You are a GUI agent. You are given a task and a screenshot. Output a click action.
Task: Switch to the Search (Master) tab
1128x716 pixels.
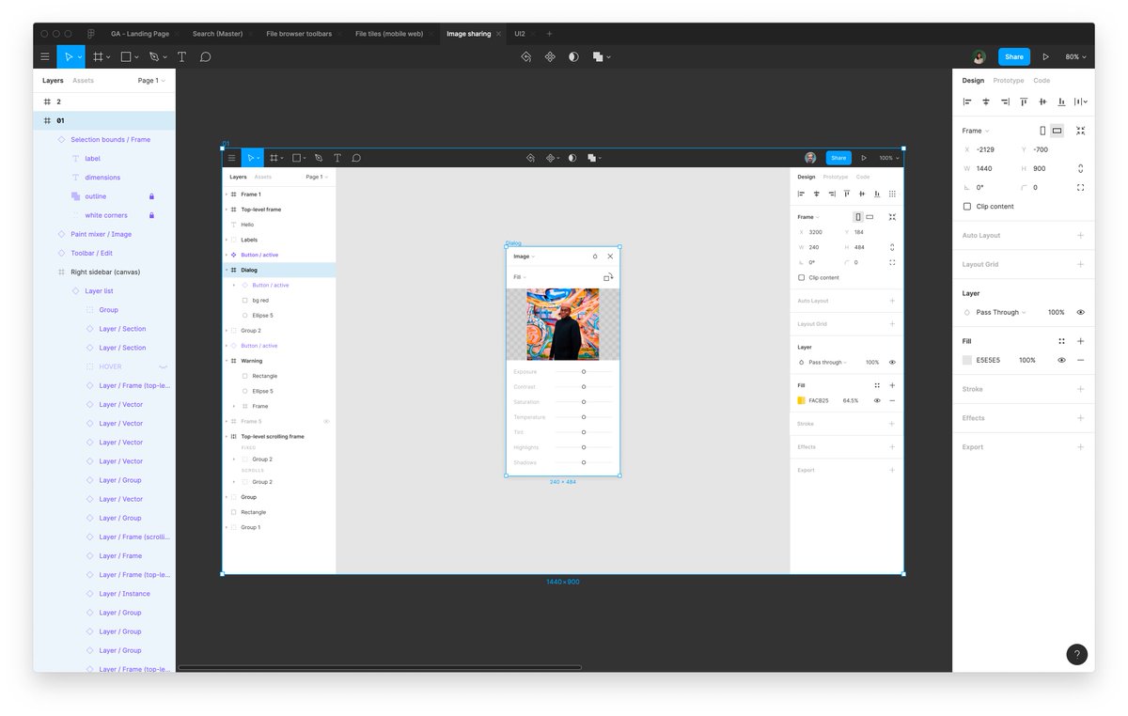click(217, 34)
